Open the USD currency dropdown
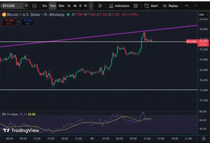This screenshot has width=210, height=143. coord(203,15)
